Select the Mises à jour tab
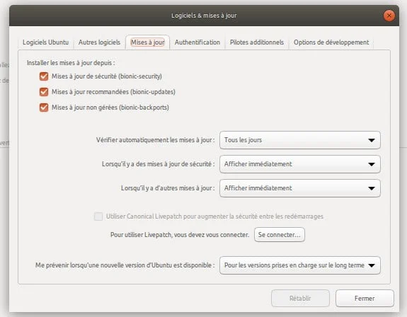The width and height of the screenshot is (407, 317). (x=147, y=42)
